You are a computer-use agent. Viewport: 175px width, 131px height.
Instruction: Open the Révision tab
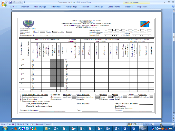click(x=86, y=7)
